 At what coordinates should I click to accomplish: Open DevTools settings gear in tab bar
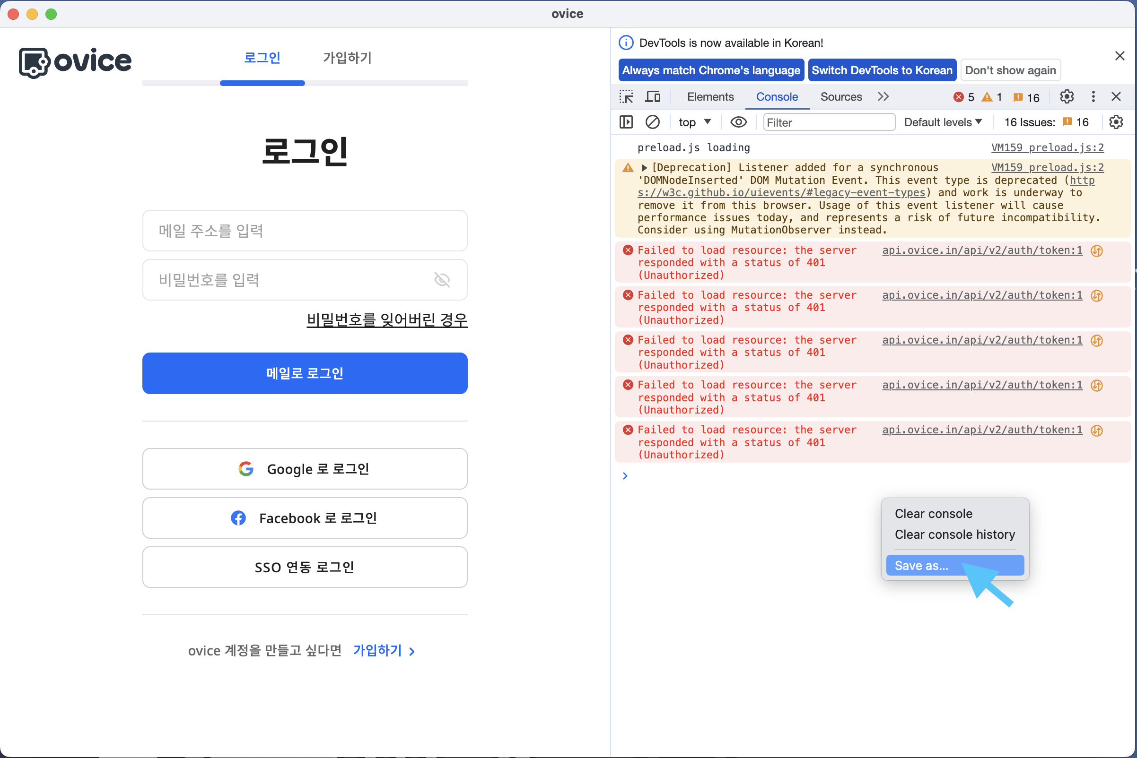[x=1067, y=97]
